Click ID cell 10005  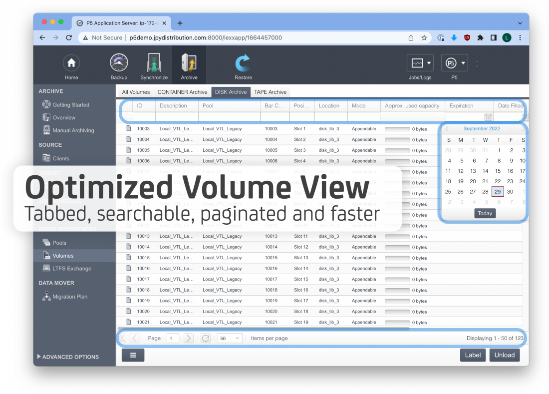[x=143, y=150]
